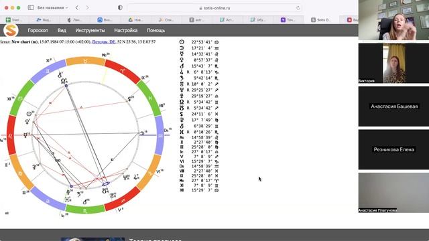Image resolution: width=429 pixels, height=241 pixels.
Task: Click the Neptune glyph in the chart wheel
Action: 125,177
